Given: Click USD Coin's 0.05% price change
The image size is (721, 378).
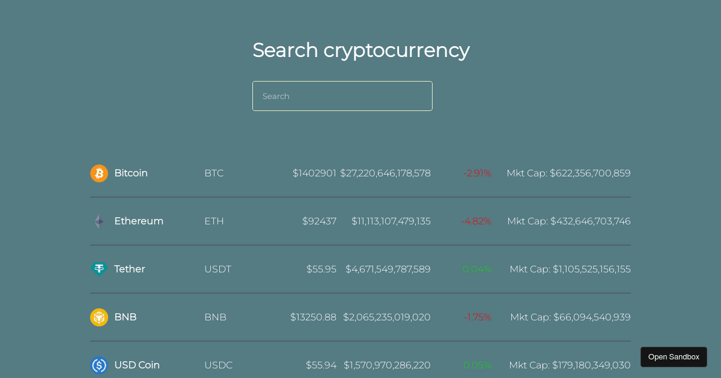Looking at the screenshot, I should pos(477,365).
